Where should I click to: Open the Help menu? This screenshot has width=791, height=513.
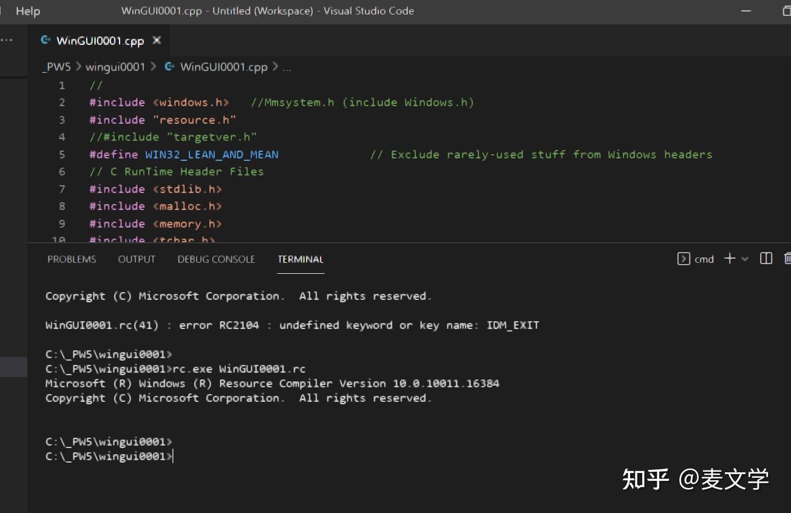click(x=27, y=10)
